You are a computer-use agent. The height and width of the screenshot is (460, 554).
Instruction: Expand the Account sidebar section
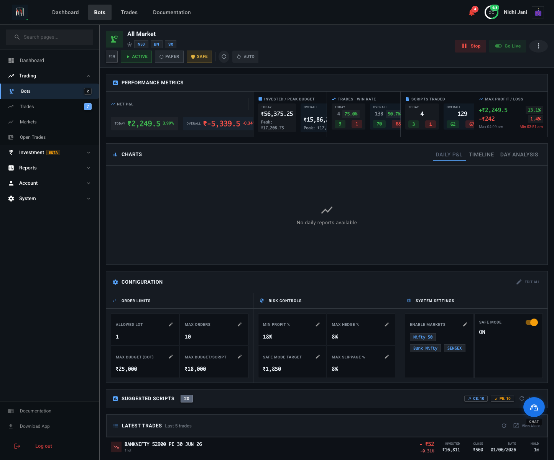coord(49,183)
